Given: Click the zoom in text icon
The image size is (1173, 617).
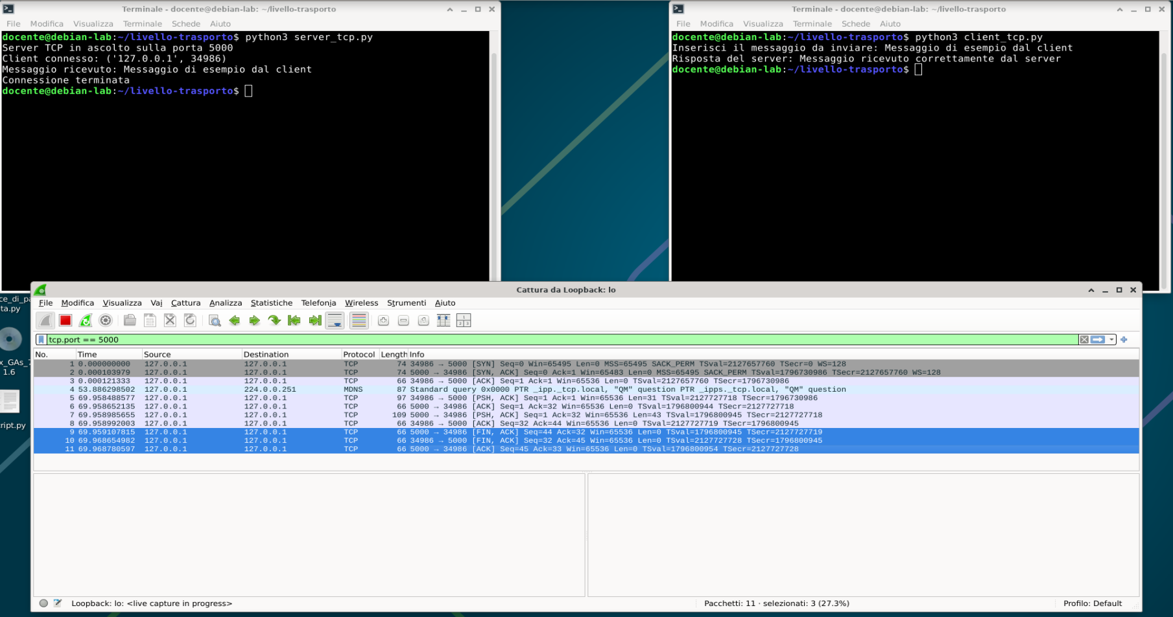Looking at the screenshot, I should click(x=383, y=320).
